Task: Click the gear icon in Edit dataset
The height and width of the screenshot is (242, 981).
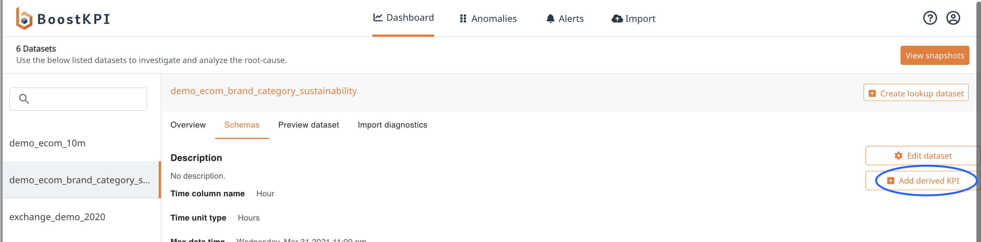Action: [x=899, y=156]
